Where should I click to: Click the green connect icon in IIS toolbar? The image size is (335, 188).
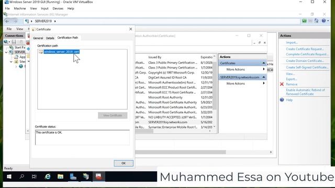pos(304,21)
